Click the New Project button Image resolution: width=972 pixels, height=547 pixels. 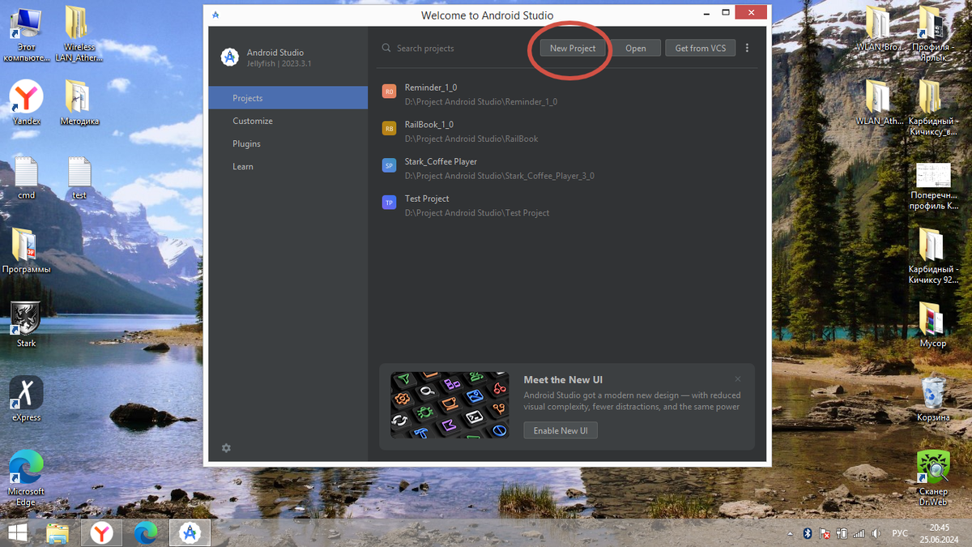[573, 48]
